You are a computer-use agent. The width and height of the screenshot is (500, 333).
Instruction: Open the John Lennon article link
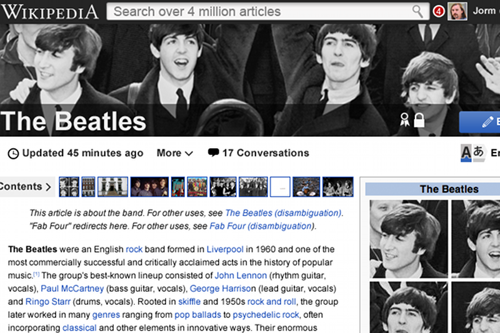(241, 275)
